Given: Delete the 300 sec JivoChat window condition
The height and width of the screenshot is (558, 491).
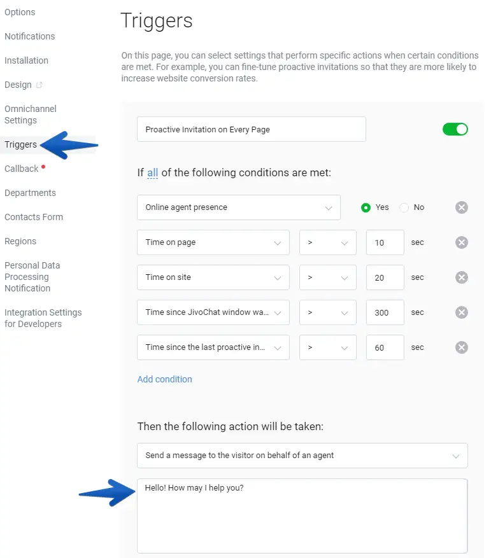Looking at the screenshot, I should coord(462,312).
